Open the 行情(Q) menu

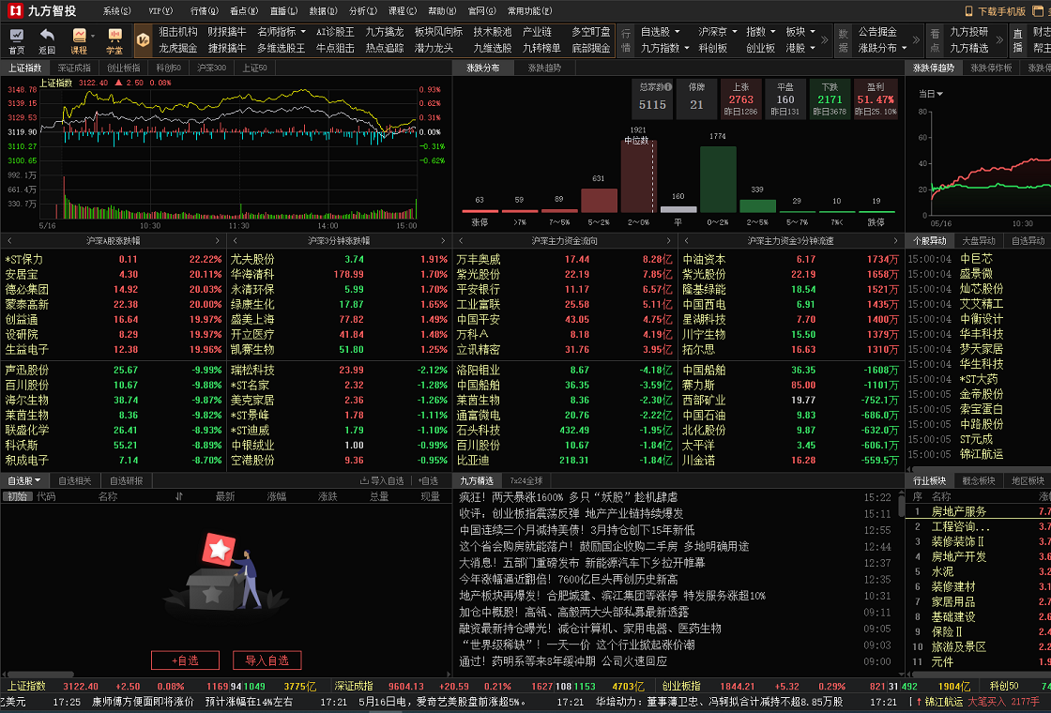pyautogui.click(x=205, y=10)
